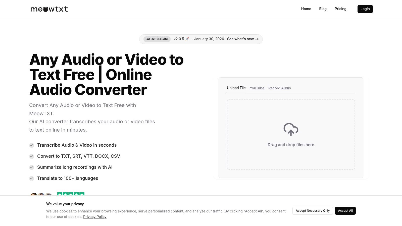
Task: Click the rocket emoji beside v2.0.5
Action: pos(187,39)
